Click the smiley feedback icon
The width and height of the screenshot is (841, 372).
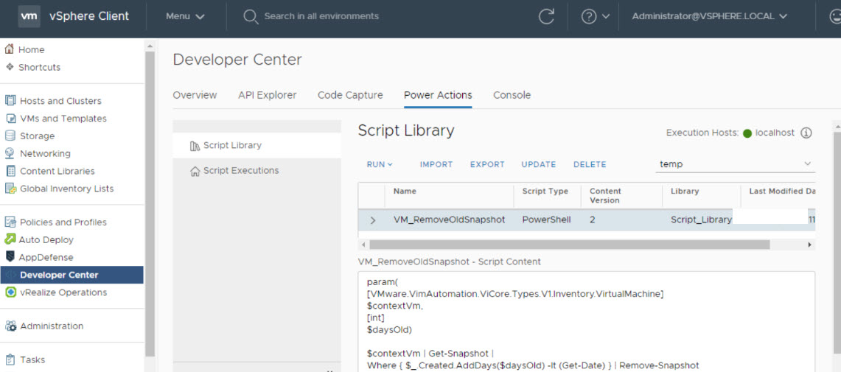tap(835, 16)
